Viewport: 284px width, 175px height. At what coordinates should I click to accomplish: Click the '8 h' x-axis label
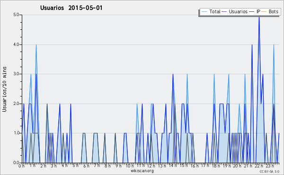pyautogui.click(x=107, y=166)
